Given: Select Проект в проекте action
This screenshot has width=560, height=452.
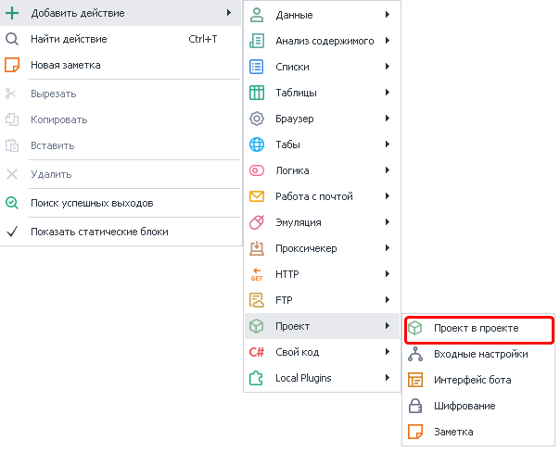Looking at the screenshot, I should tap(476, 328).
